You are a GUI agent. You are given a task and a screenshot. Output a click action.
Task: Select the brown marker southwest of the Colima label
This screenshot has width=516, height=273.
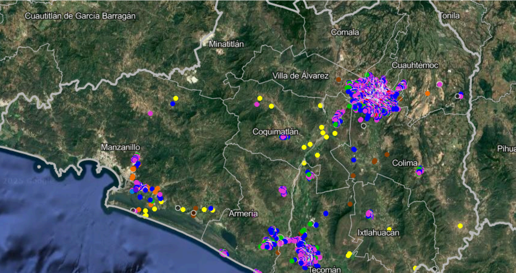tap(374, 161)
